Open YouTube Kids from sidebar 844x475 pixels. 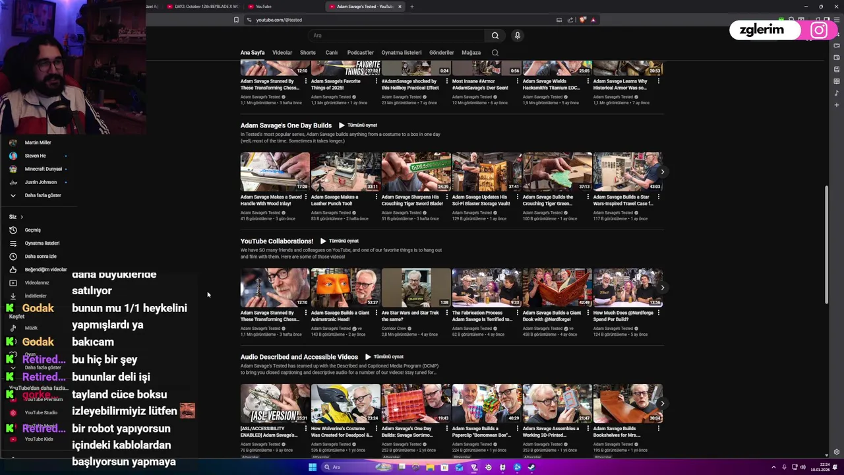[x=32, y=439]
